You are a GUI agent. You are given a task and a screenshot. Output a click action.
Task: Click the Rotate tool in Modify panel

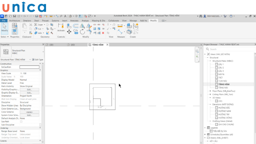point(82,32)
